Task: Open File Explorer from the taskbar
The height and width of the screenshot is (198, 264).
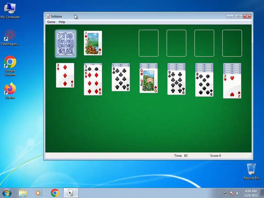Action: coord(23,193)
